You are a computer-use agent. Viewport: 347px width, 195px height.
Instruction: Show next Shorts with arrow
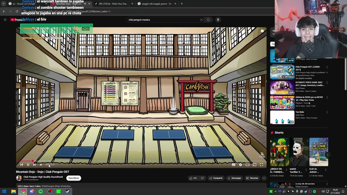327,155
